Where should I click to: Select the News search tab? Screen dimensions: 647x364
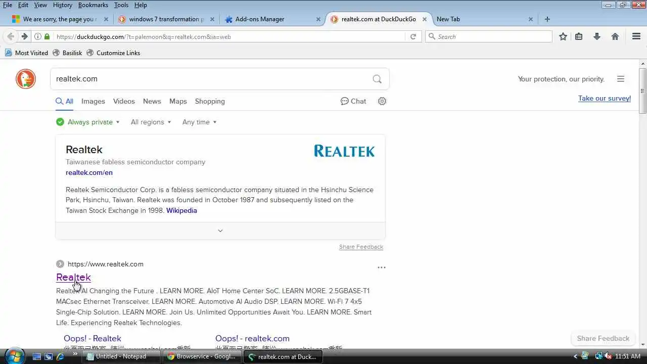[x=152, y=101]
